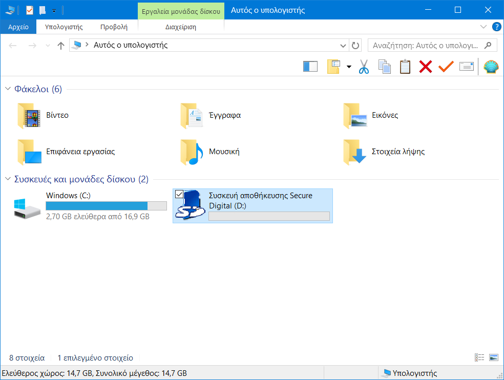Uncheck the Secure Digital (D:) checkbox
The width and height of the screenshot is (504, 380).
pyautogui.click(x=179, y=194)
